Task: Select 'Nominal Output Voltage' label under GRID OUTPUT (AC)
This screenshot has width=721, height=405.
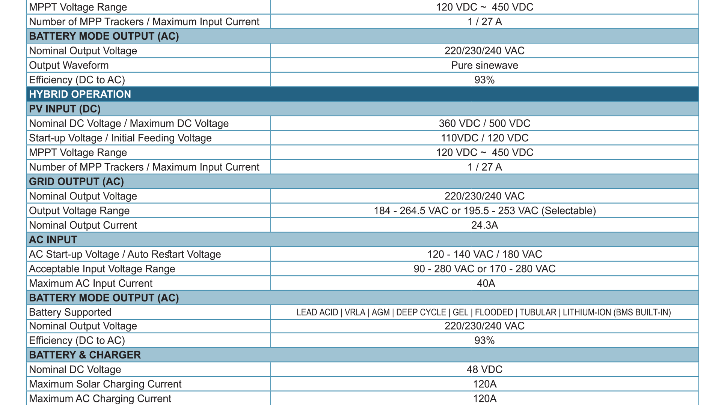Action: pos(83,196)
